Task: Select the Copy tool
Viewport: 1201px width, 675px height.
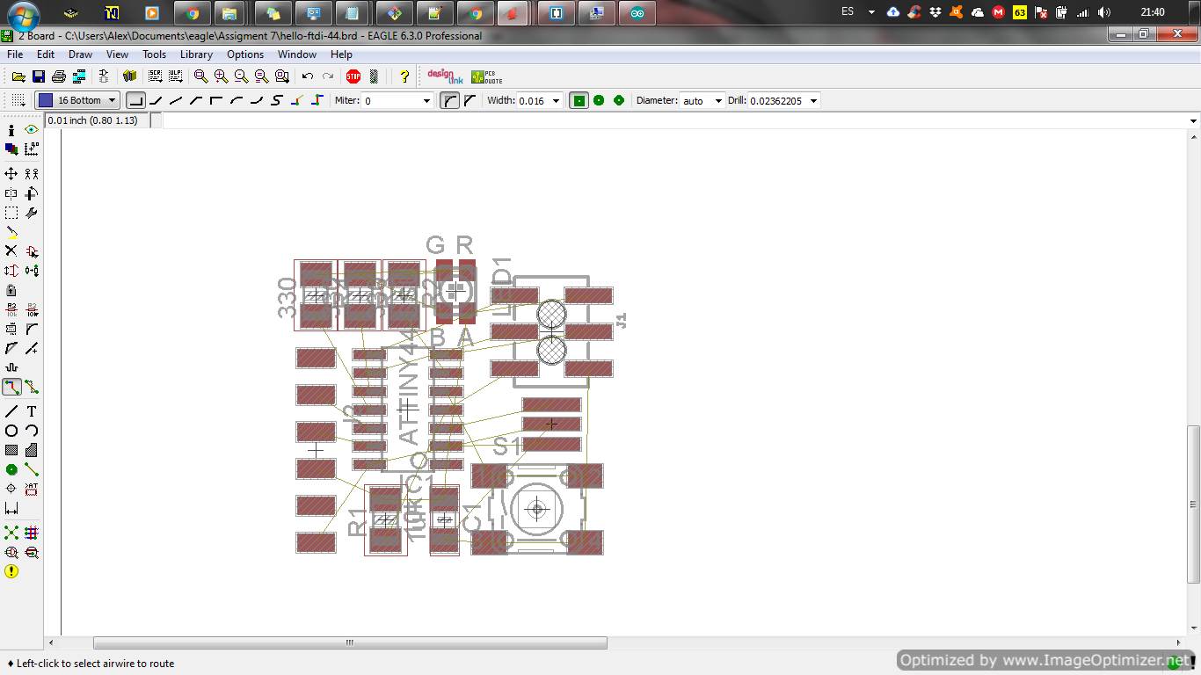Action: click(x=32, y=174)
